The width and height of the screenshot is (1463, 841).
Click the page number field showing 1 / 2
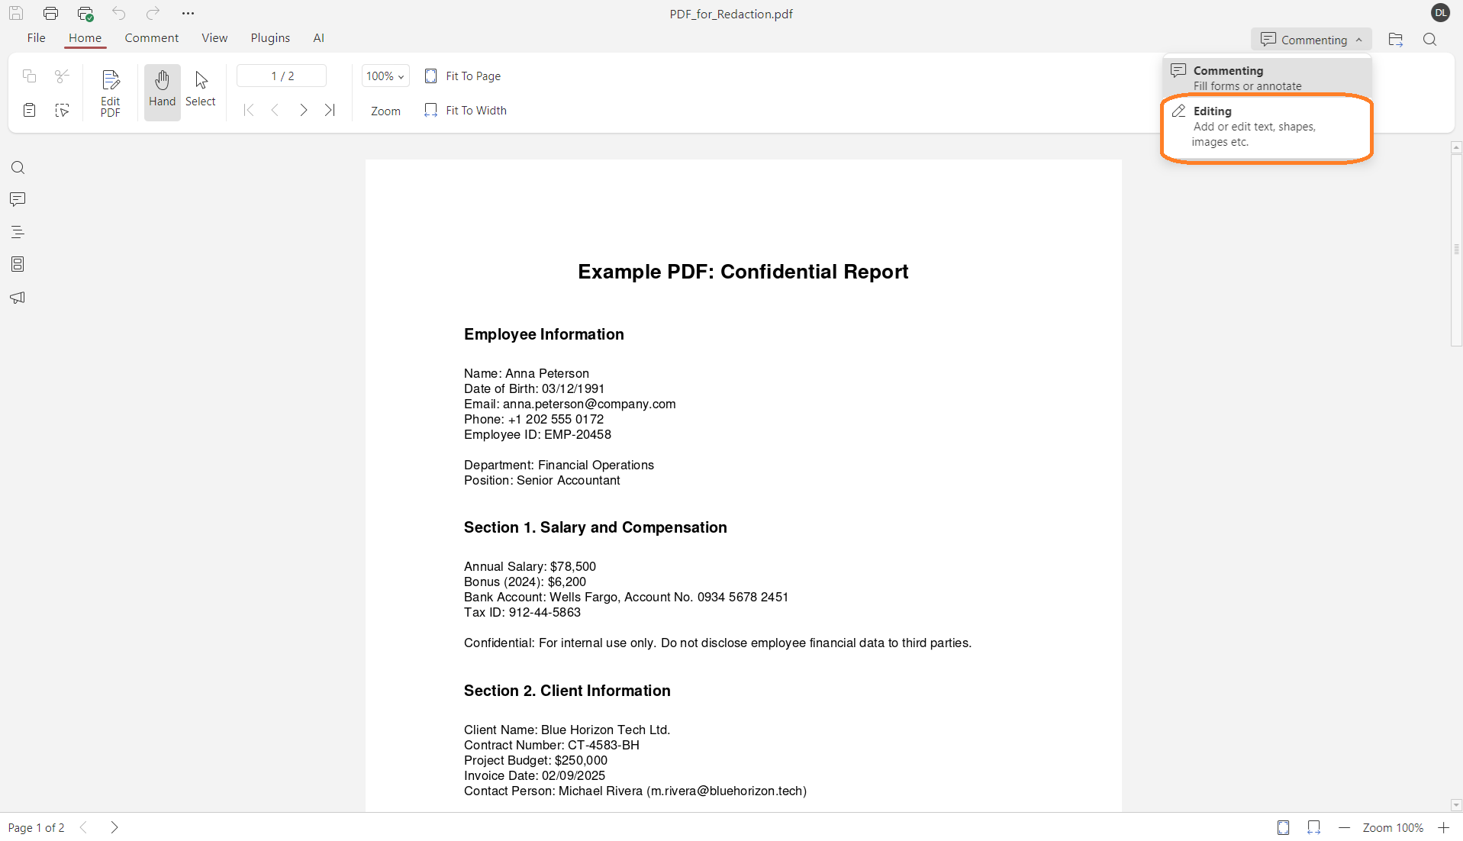(281, 76)
